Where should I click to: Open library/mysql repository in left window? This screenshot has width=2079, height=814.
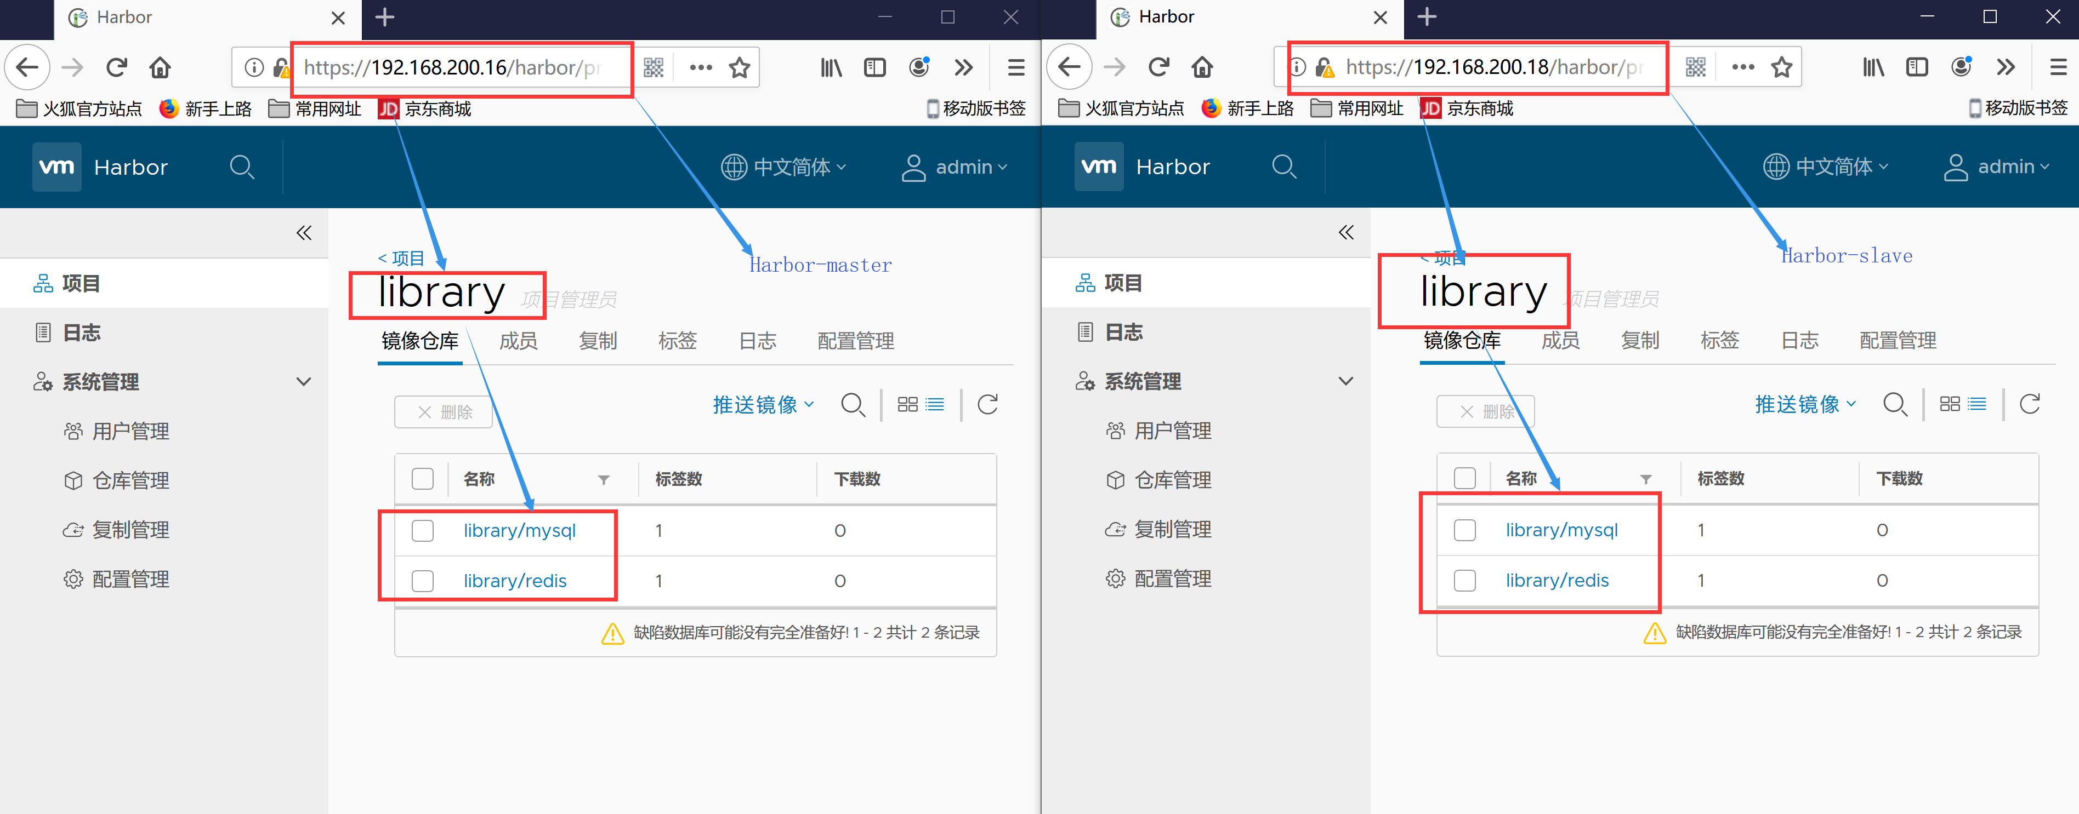pyautogui.click(x=520, y=531)
